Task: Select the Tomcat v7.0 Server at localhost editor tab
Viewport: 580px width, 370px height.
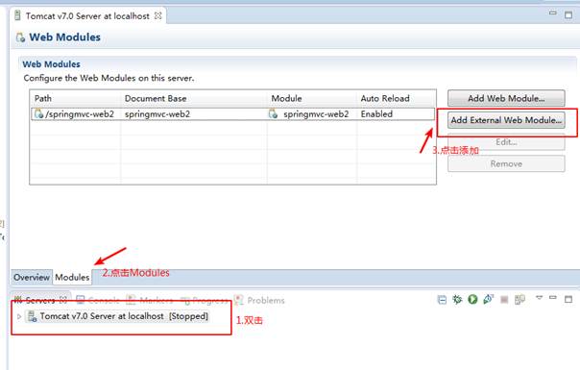Action: [x=87, y=16]
